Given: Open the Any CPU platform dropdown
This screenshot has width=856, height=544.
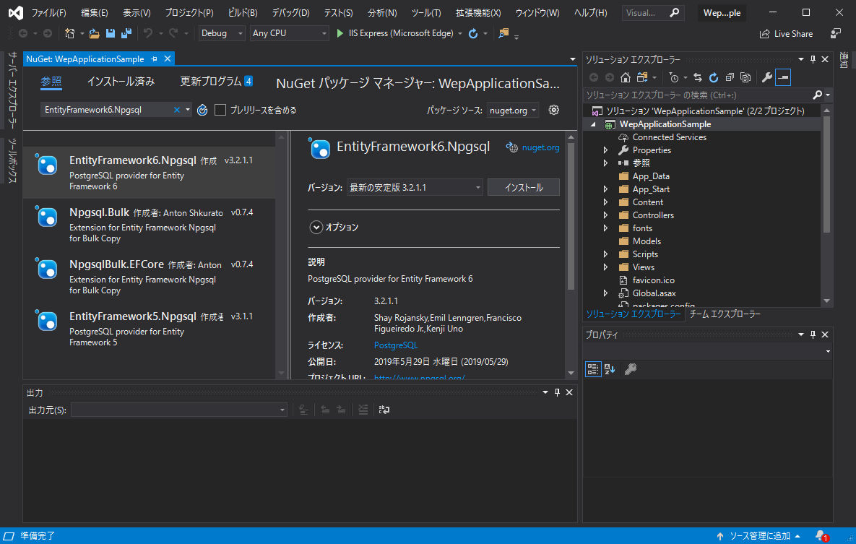Looking at the screenshot, I should (x=290, y=33).
